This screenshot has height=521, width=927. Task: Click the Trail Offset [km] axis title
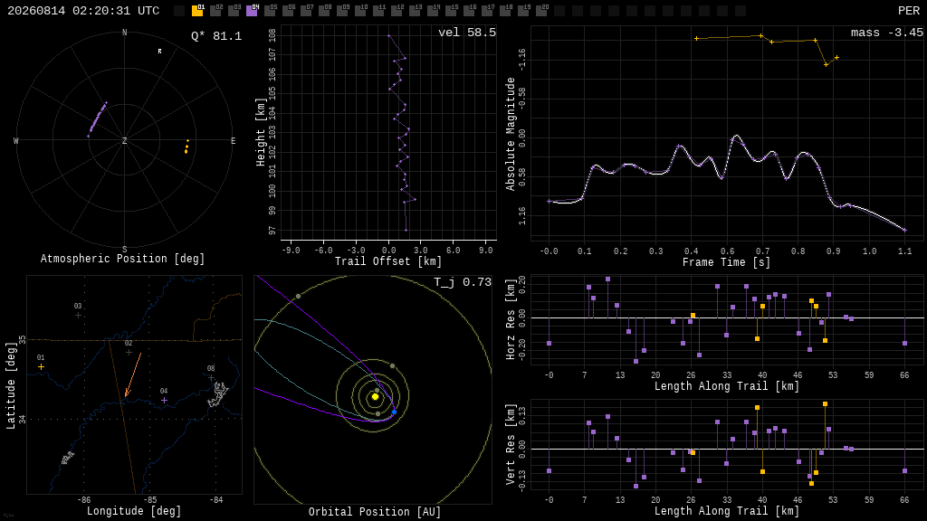[x=388, y=261]
